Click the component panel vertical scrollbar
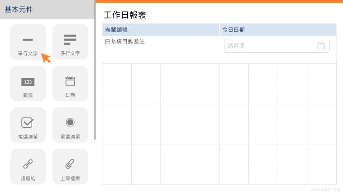Viewport: 343px width, 193px height. pos(95,70)
